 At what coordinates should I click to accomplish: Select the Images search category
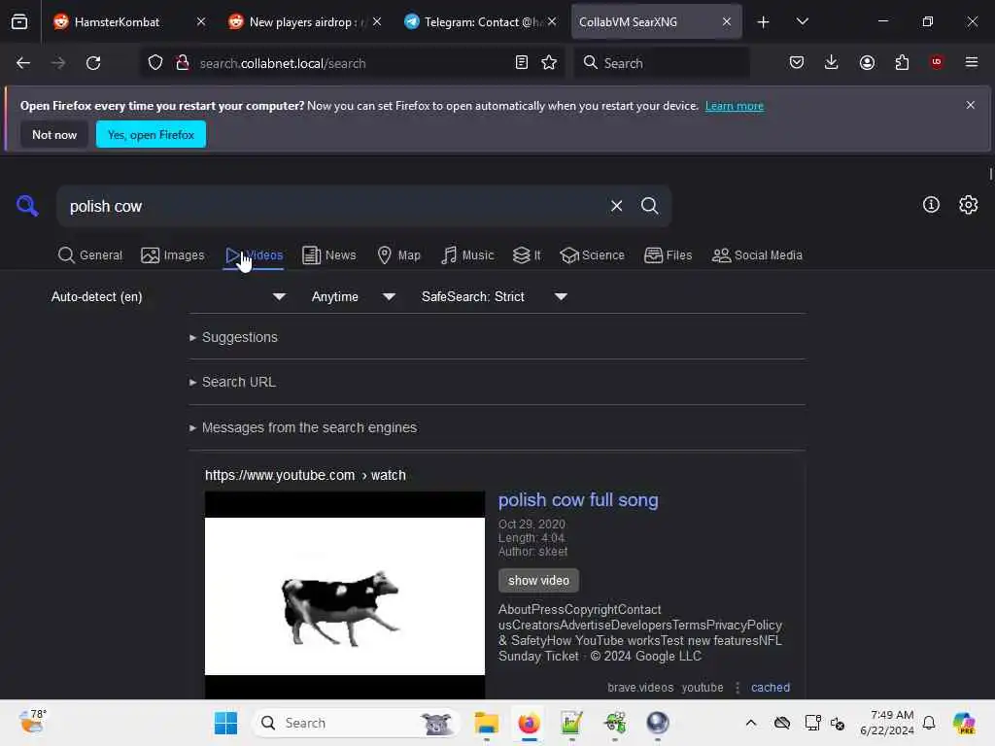pyautogui.click(x=173, y=255)
